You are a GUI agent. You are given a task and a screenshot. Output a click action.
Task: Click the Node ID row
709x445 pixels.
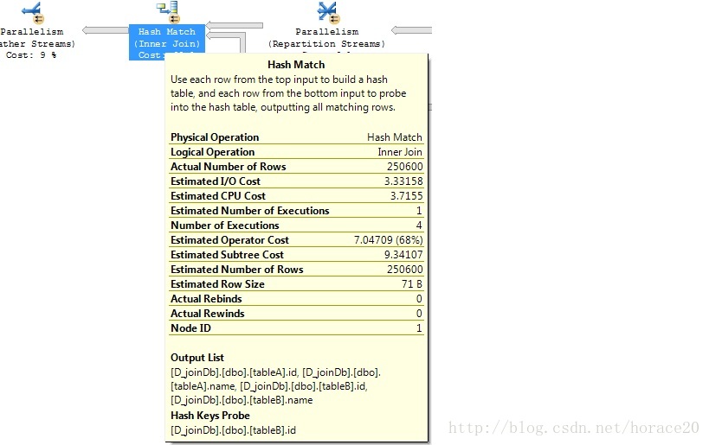296,328
